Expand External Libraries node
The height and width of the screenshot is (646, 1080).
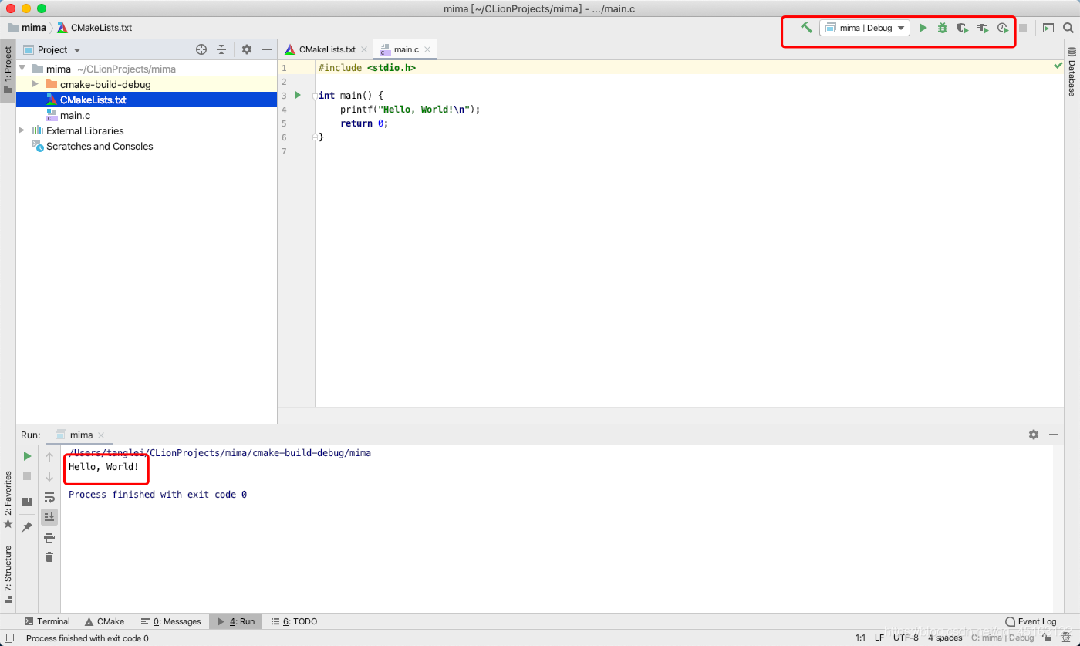click(22, 130)
